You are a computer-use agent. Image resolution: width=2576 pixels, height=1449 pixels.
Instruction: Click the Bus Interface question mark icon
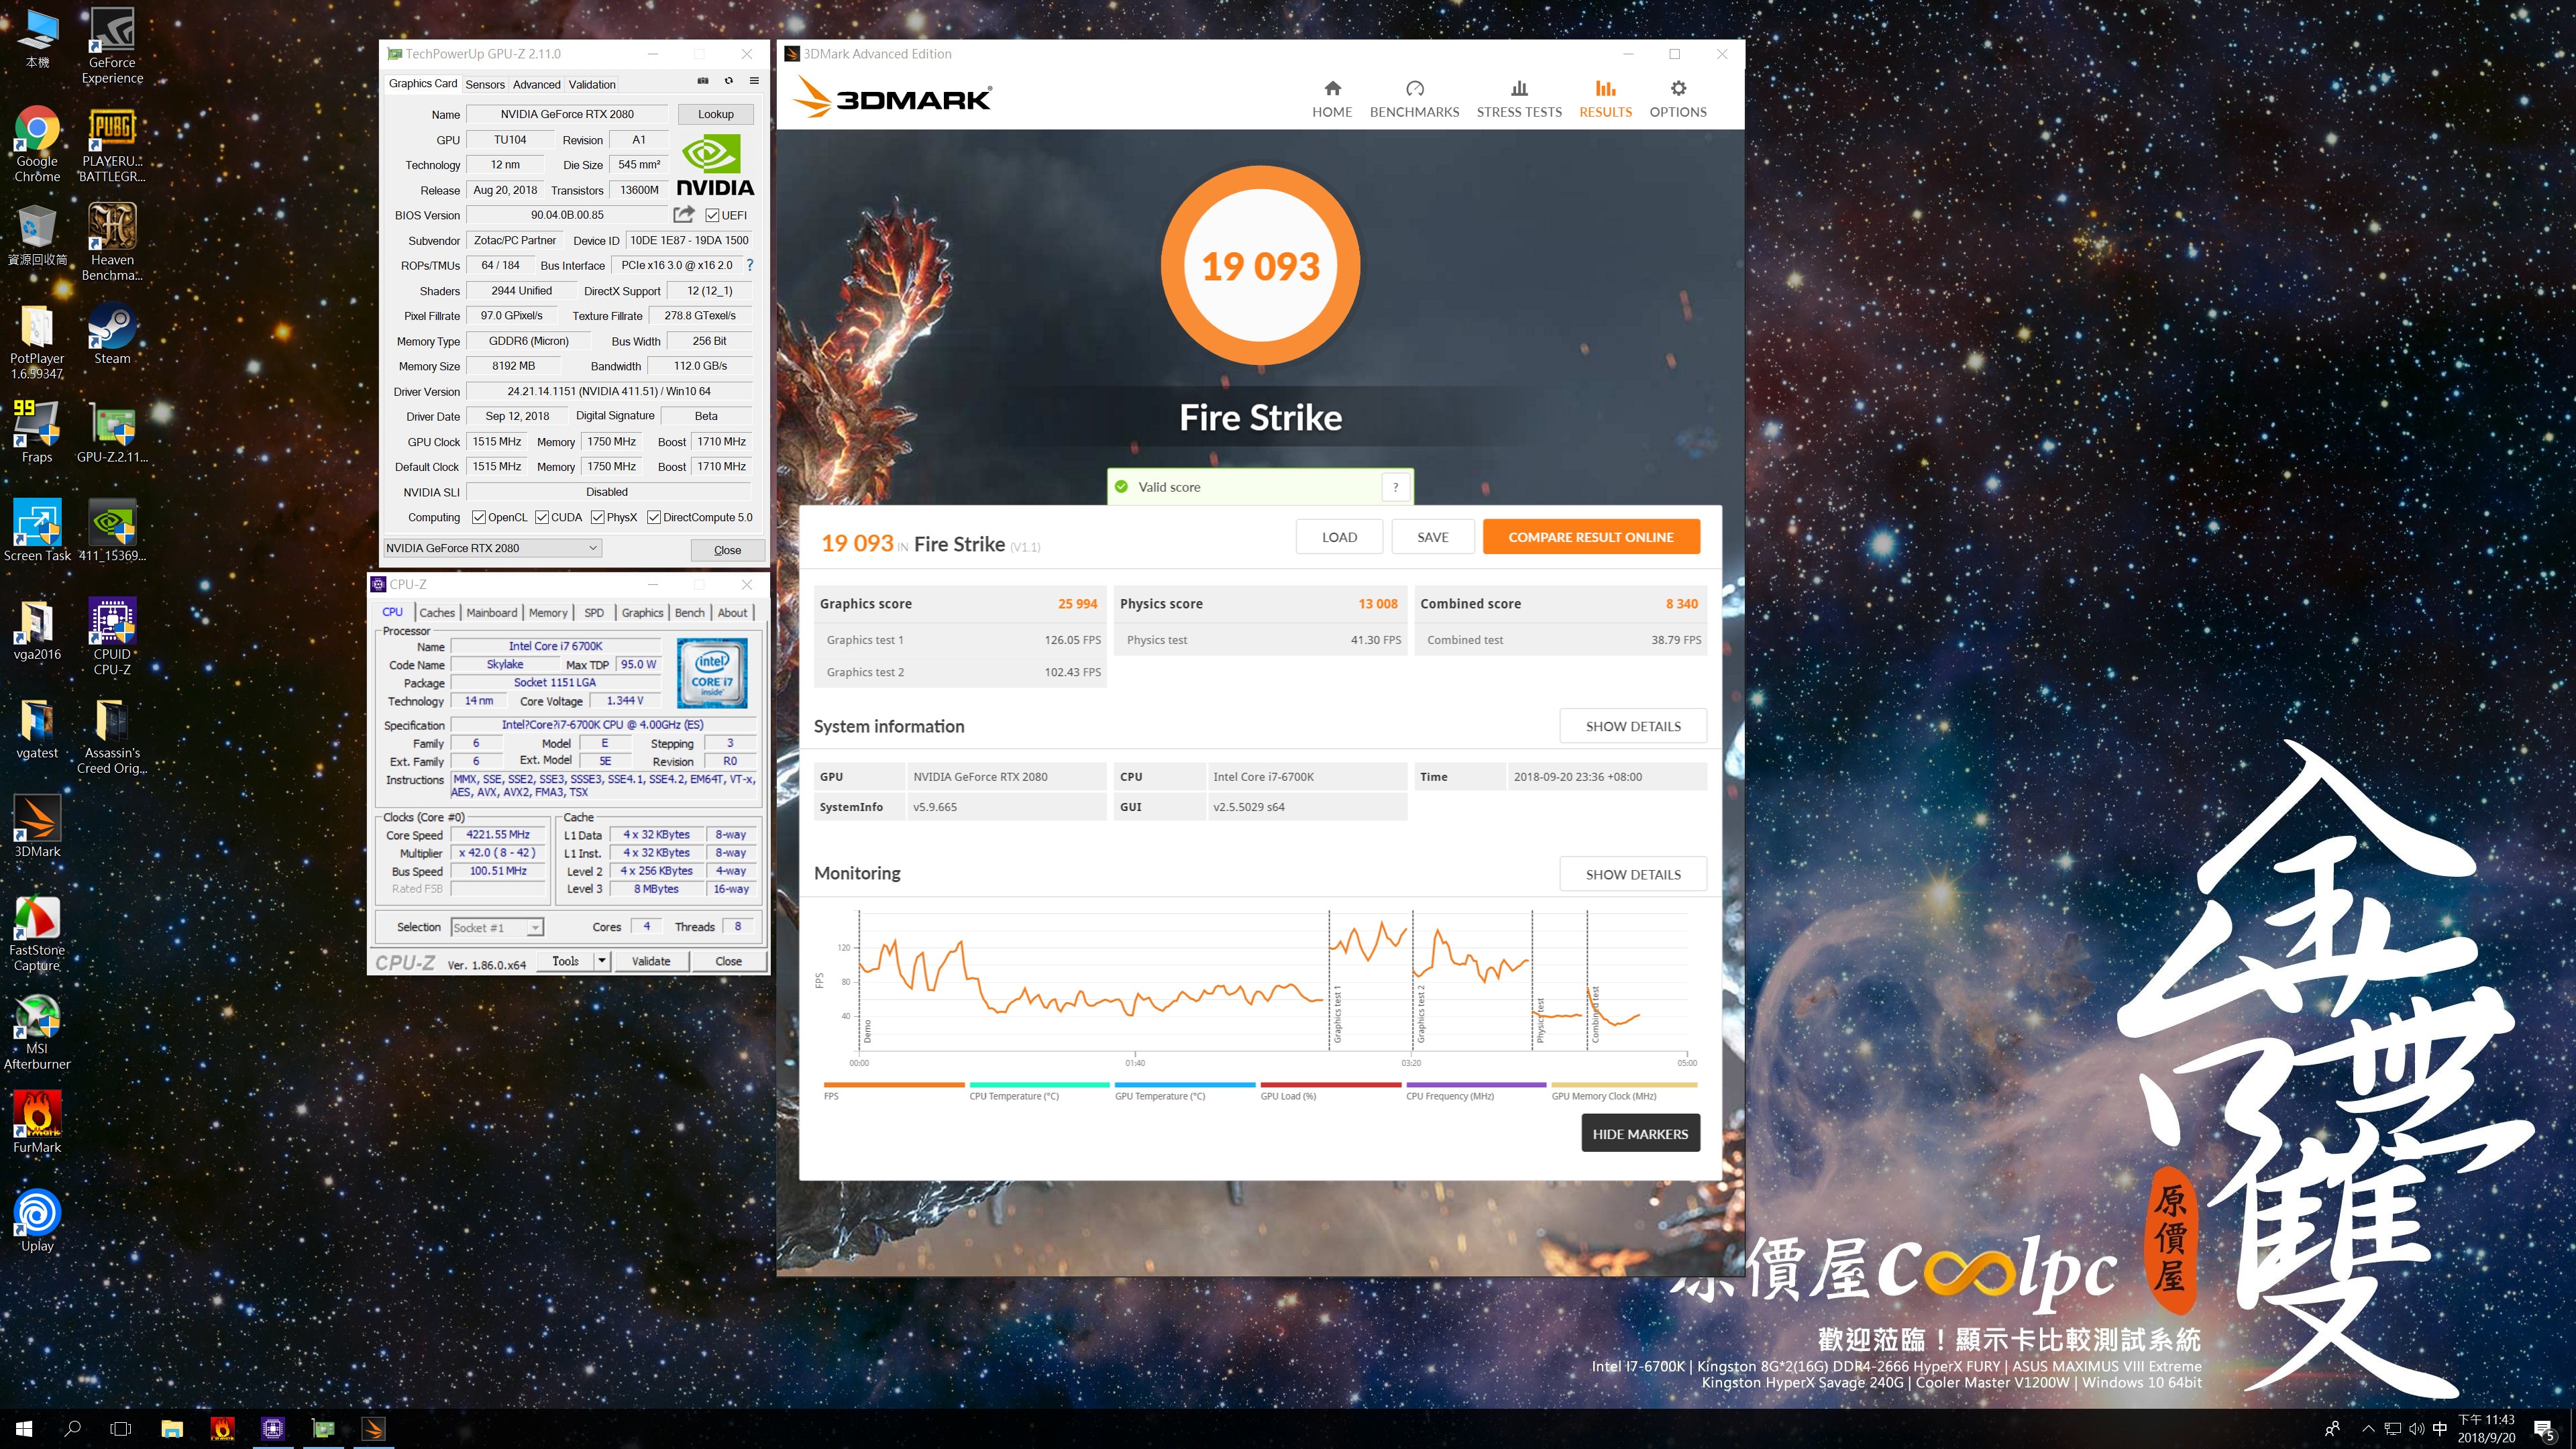coord(750,265)
